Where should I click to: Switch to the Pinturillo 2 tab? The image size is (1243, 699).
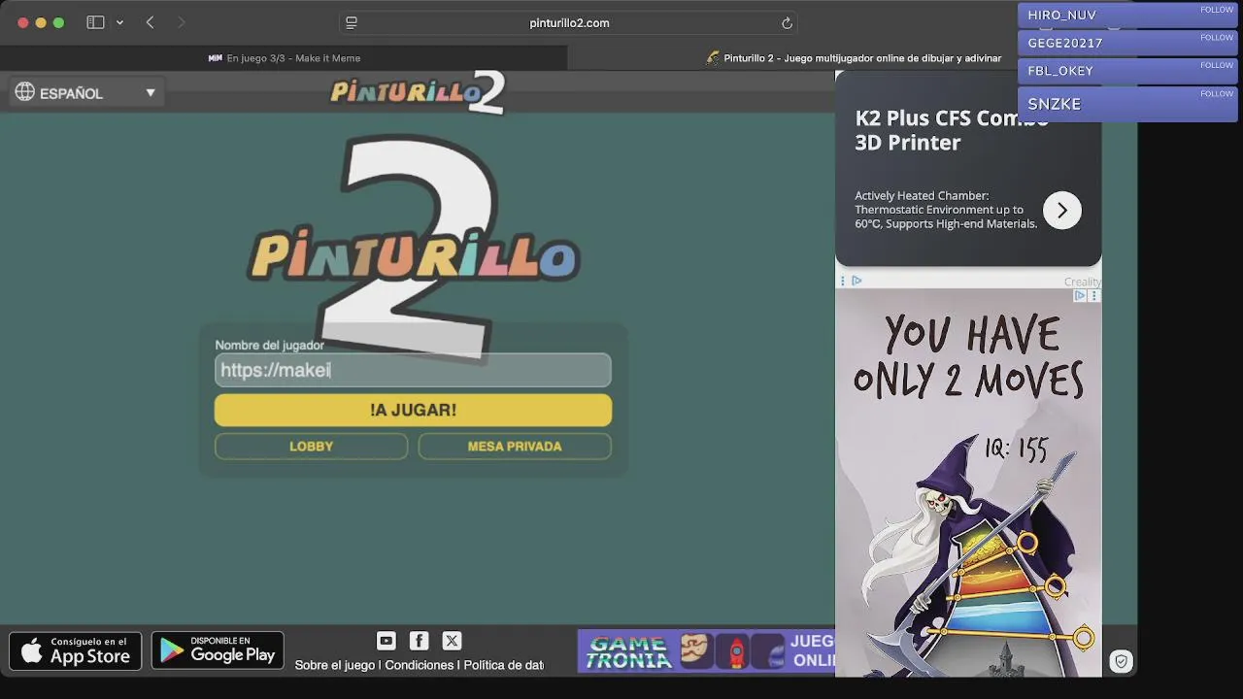pos(855,58)
